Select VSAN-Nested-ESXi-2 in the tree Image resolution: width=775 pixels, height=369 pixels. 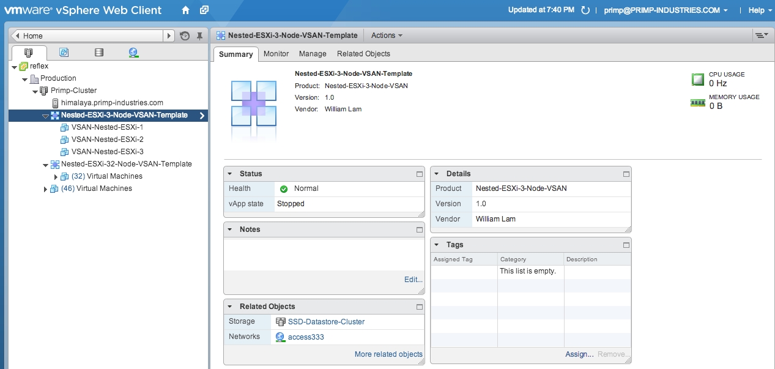coord(107,140)
